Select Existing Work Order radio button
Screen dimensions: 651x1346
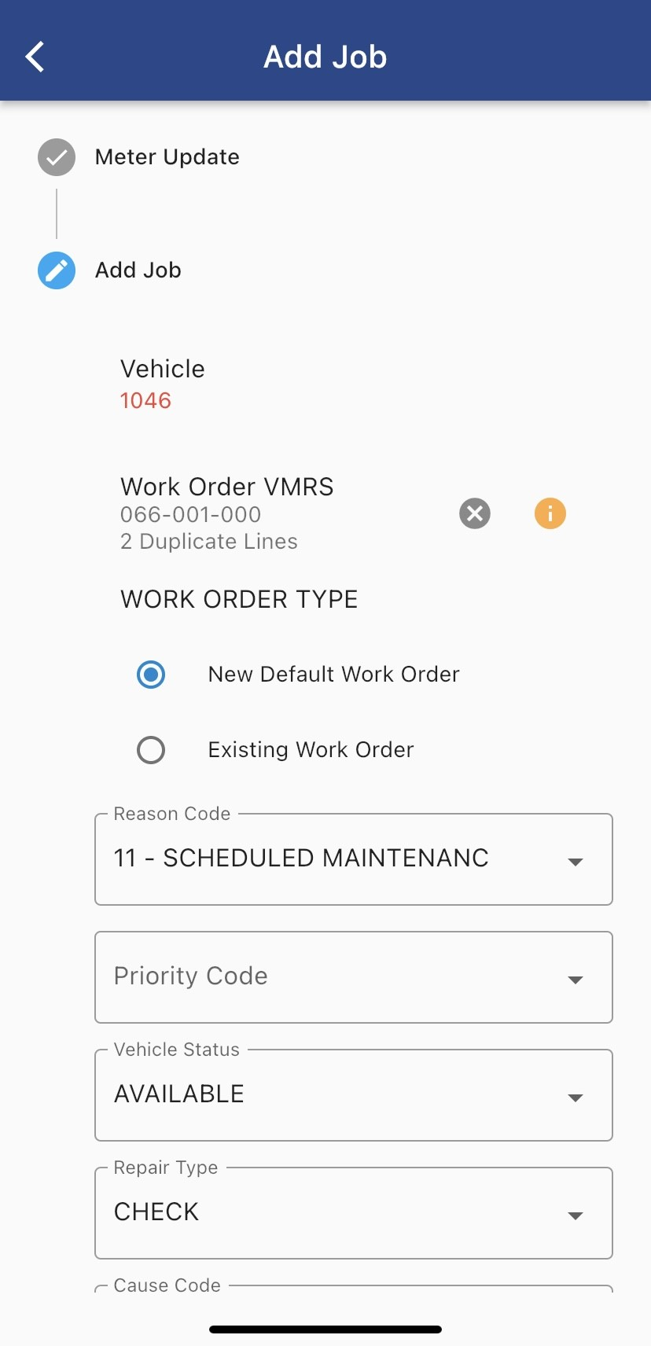click(x=151, y=750)
